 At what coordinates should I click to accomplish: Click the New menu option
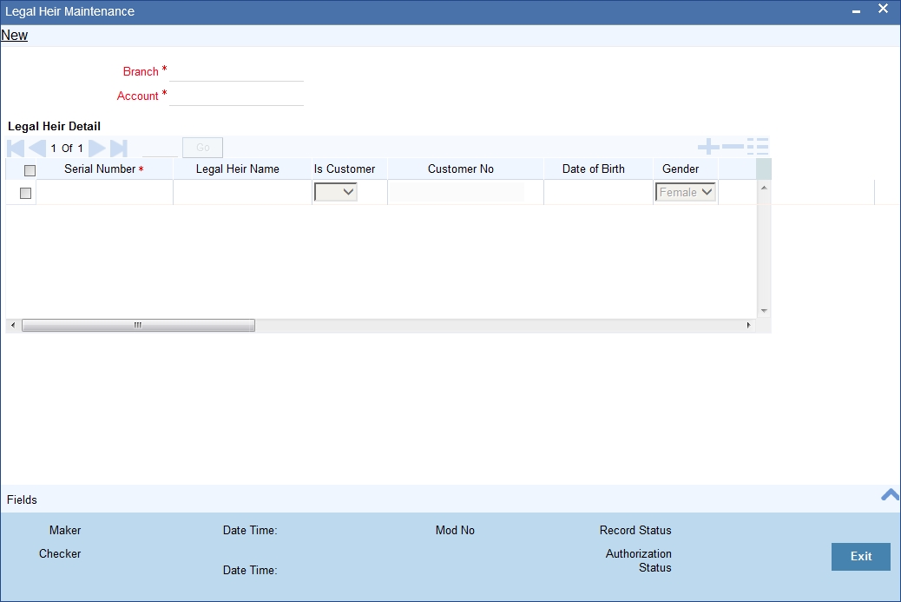point(15,35)
